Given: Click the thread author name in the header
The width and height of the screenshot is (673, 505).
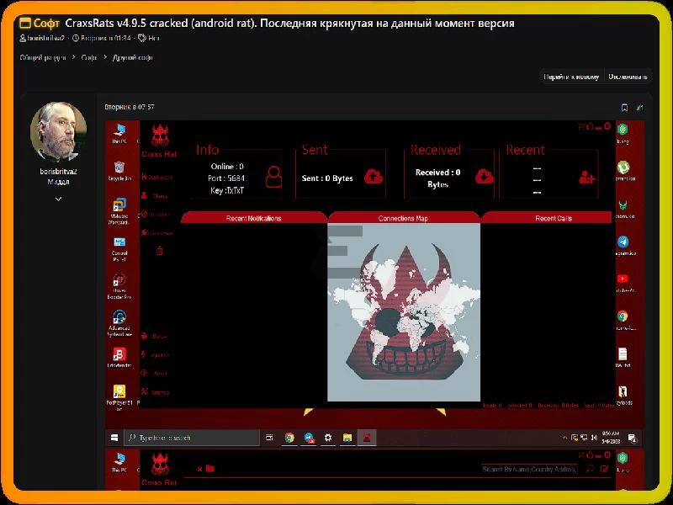Looking at the screenshot, I should tap(45, 38).
